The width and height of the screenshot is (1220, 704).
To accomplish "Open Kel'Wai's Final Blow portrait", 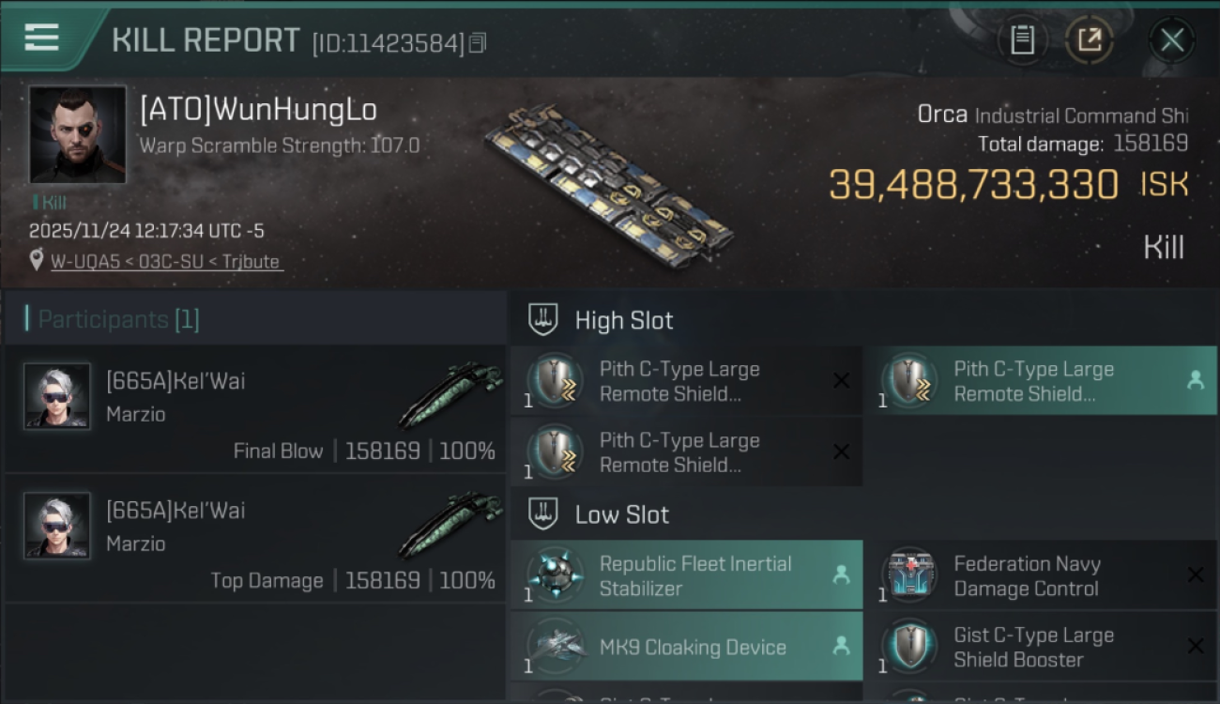I will [56, 396].
